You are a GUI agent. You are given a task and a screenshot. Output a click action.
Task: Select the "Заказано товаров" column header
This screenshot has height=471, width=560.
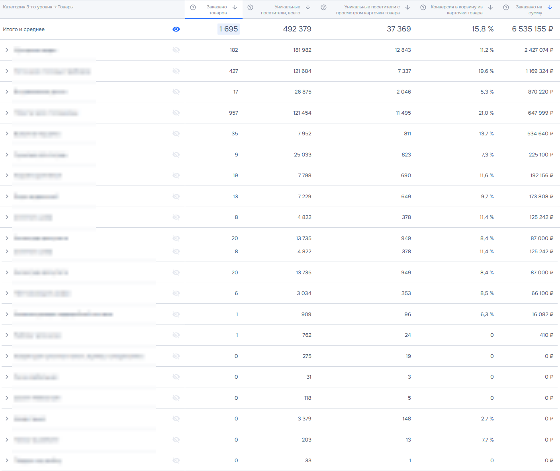217,10
